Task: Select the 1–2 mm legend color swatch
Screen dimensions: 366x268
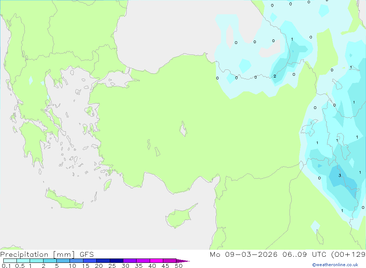Action: pos(36,261)
